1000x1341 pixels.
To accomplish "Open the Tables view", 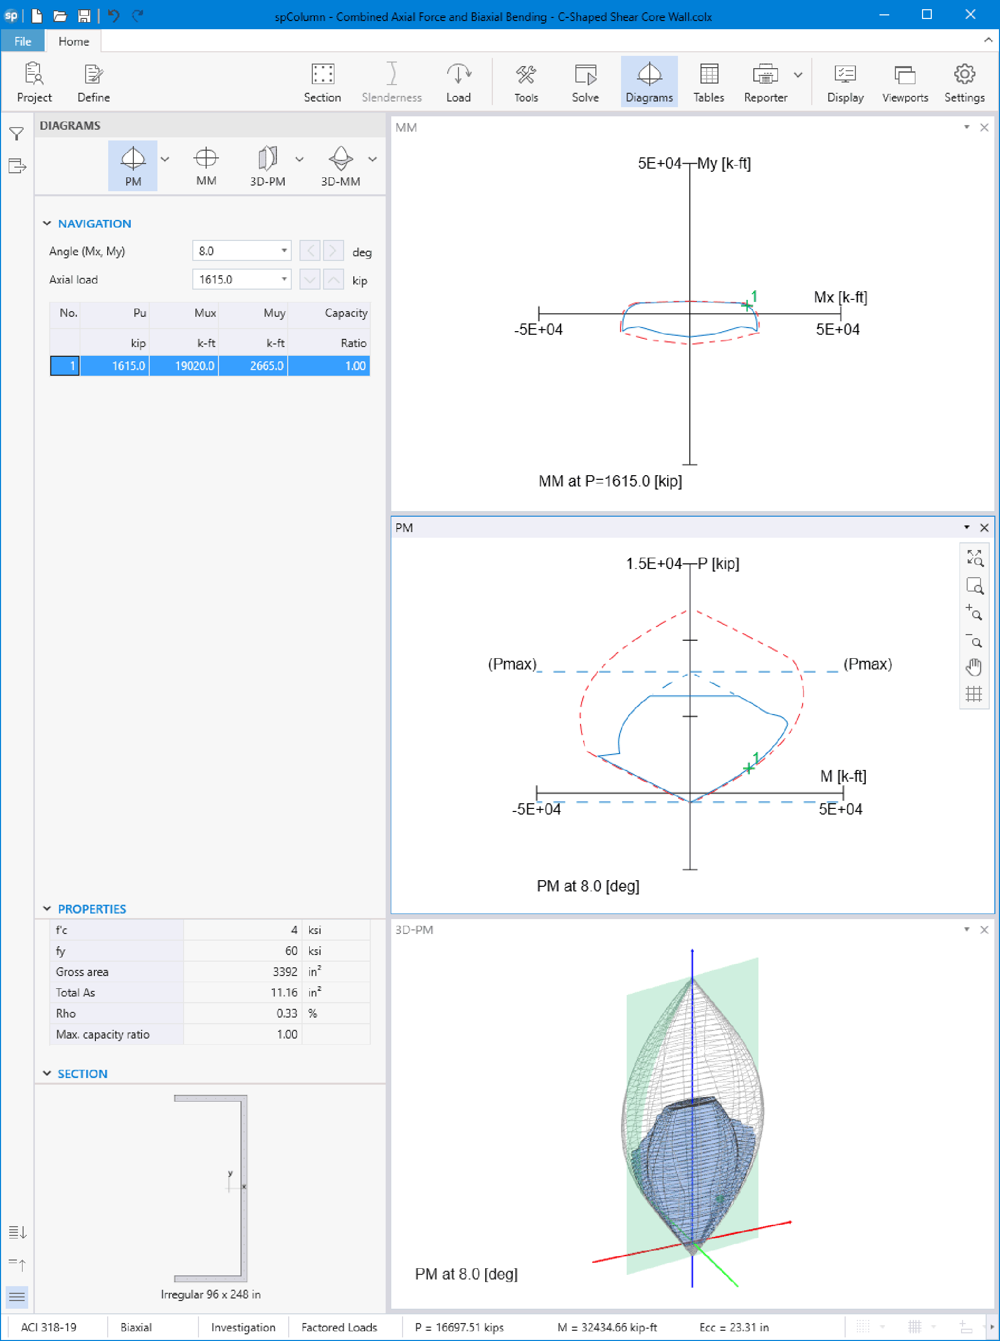I will 708,83.
